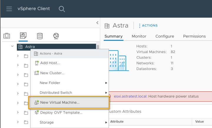Open the Permissions tab
The width and height of the screenshot is (212, 128).
[194, 36]
